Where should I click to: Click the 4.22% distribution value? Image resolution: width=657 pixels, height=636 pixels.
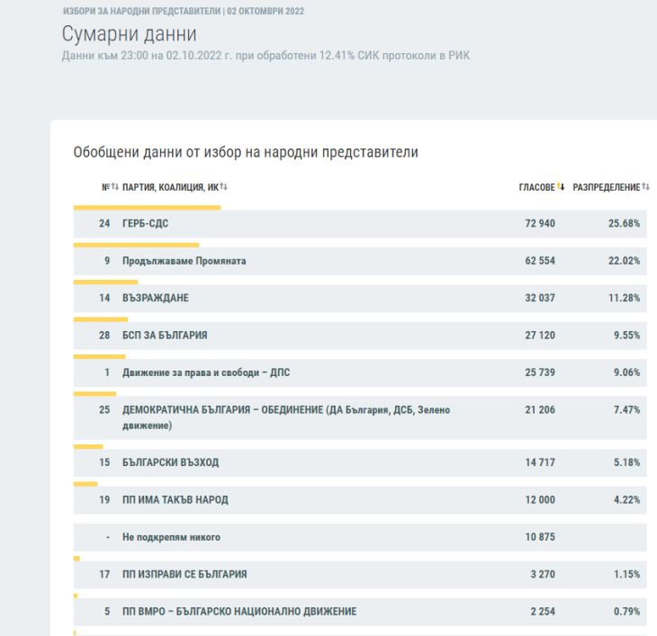[x=626, y=499]
